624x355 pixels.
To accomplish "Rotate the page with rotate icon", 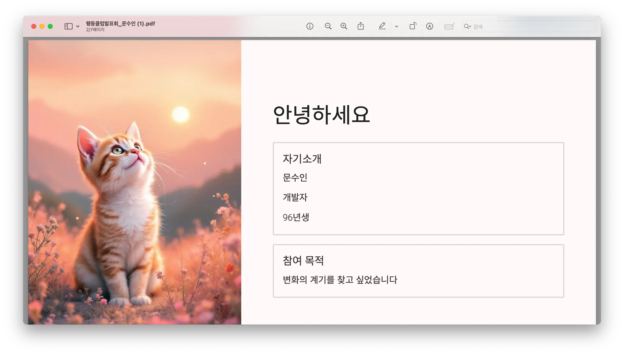I will (413, 26).
